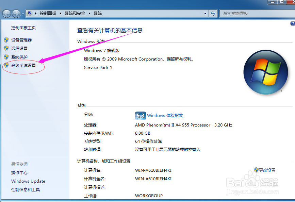Select the 3.20 GHz processor speed text
Image resolution: width=295 pixels, height=202 pixels.
(x=223, y=125)
